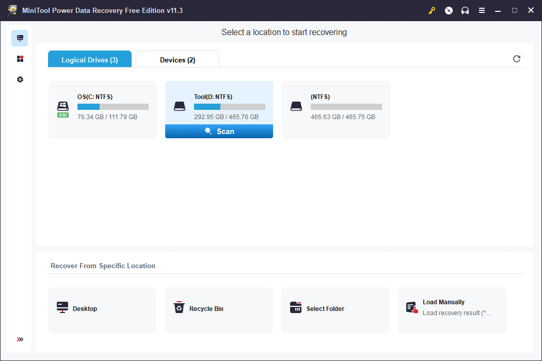Open support via headphones icon

point(465,10)
